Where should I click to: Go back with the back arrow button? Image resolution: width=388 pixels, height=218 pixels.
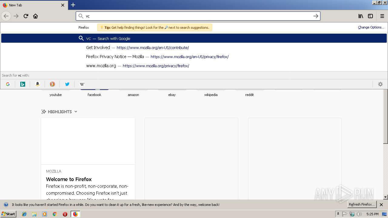6,16
